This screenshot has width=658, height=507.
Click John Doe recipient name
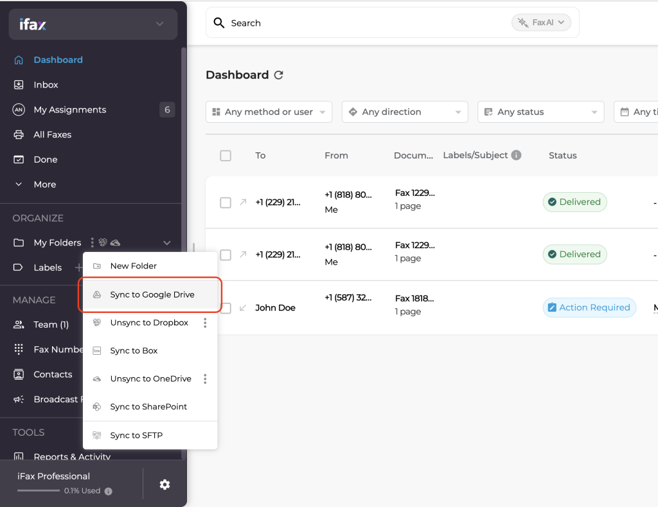tap(275, 308)
